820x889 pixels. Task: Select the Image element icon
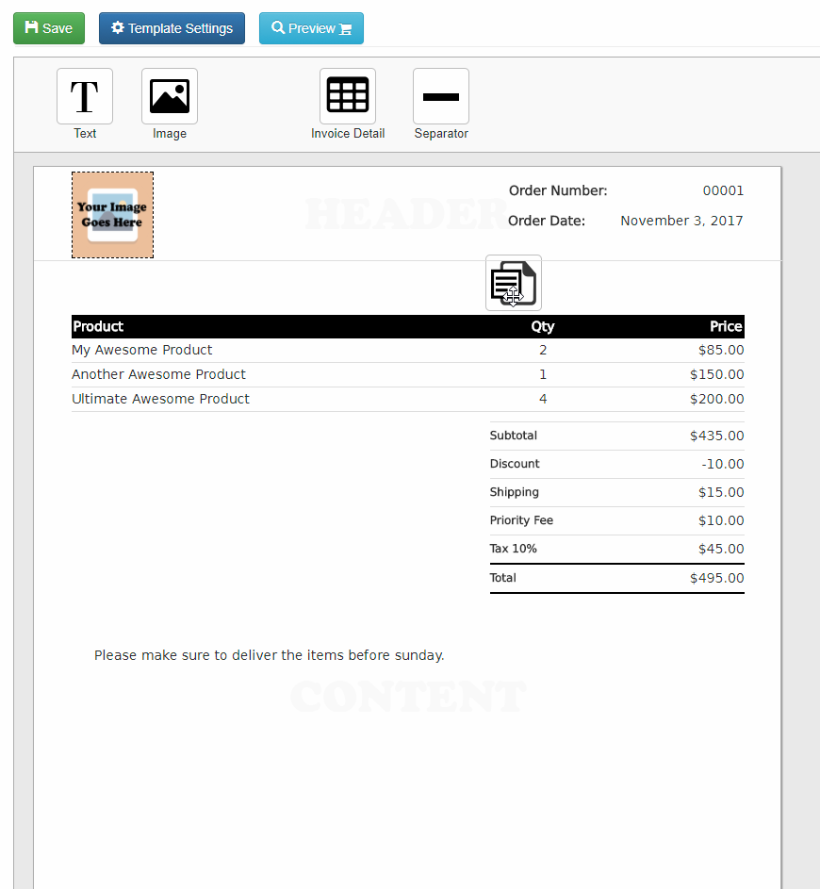click(x=170, y=96)
